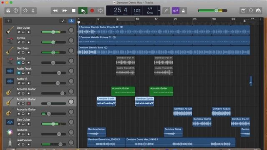This screenshot has height=150, width=267.
Task: Open the Media Browser button
Action: [x=258, y=10]
